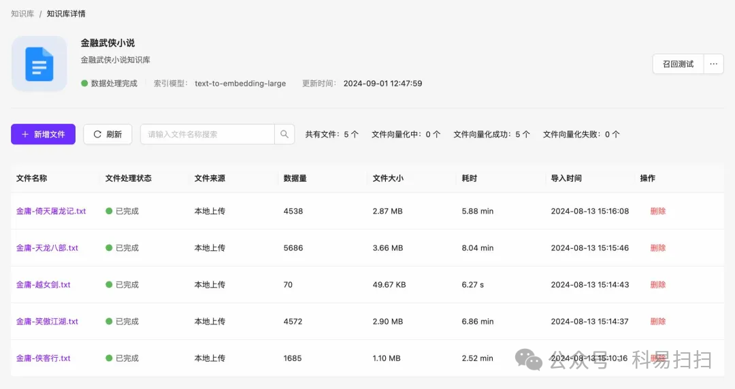Open file 金庸-倚天屠龙记.txt
This screenshot has height=389, width=735.
(51, 211)
